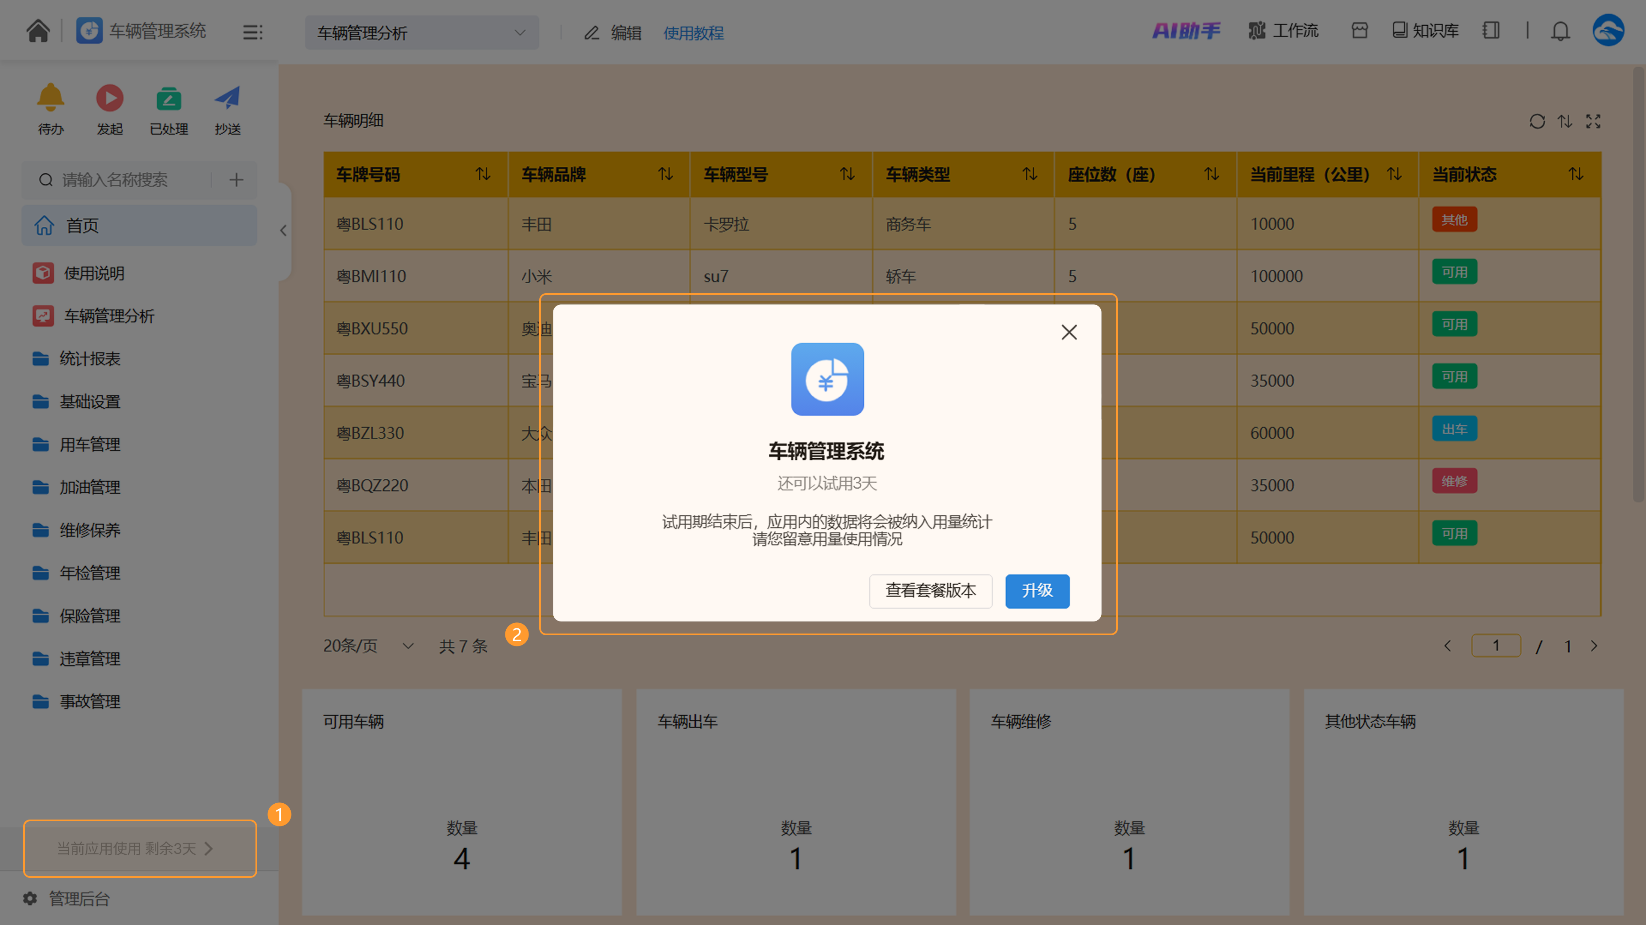This screenshot has width=1646, height=925.
Task: Open 工作流 workflow
Action: click(1283, 31)
